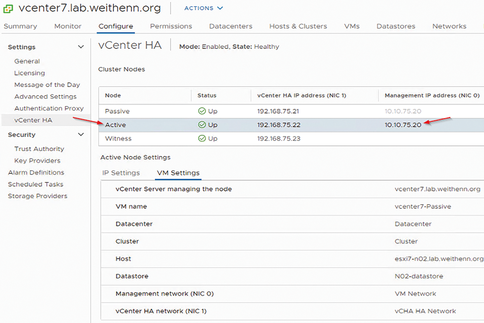Collapse the Security section chevron
The height and width of the screenshot is (323, 484).
[81, 135]
